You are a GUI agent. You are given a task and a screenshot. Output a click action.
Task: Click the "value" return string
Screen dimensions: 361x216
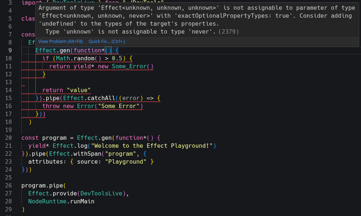tap(78, 90)
